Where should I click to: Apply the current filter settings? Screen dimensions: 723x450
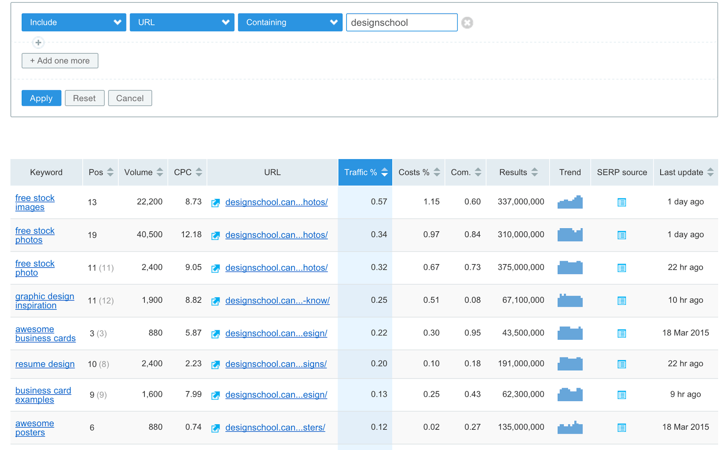[41, 98]
